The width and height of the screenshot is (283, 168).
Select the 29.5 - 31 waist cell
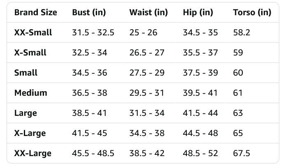pyautogui.click(x=147, y=93)
